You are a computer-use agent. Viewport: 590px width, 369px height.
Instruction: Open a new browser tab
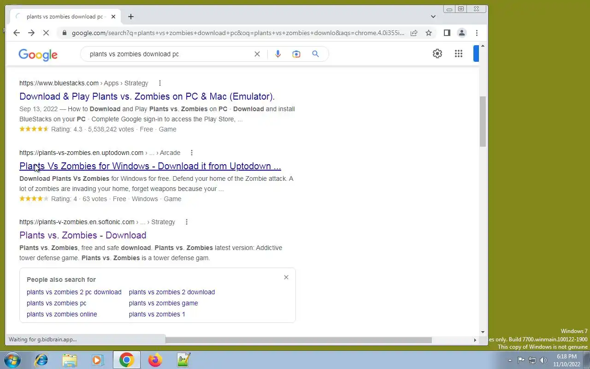(x=131, y=17)
